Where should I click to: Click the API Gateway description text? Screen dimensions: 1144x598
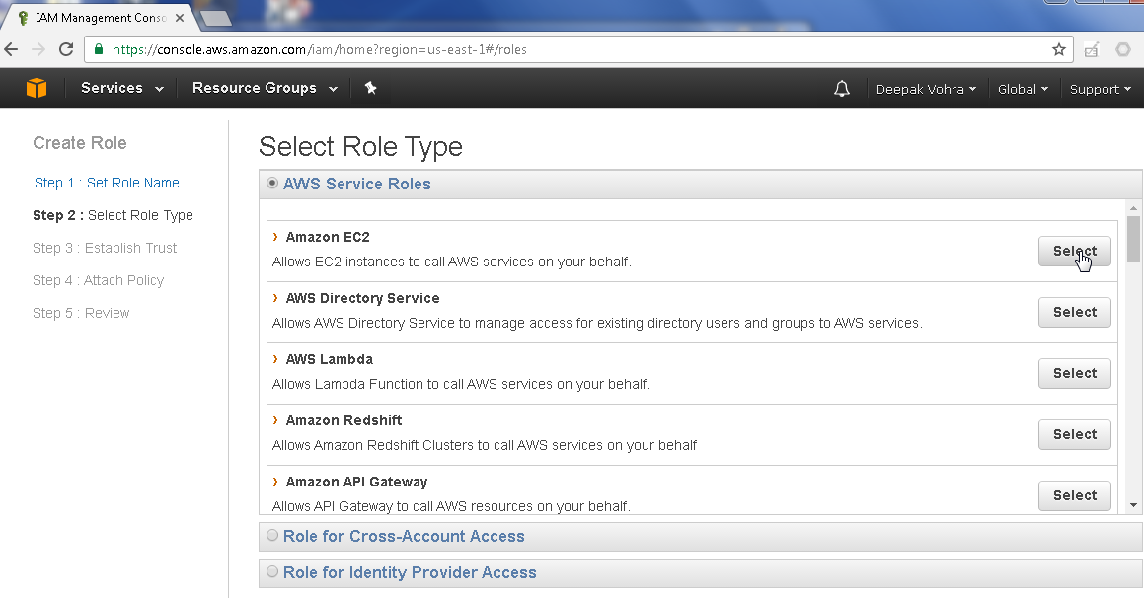click(x=451, y=506)
